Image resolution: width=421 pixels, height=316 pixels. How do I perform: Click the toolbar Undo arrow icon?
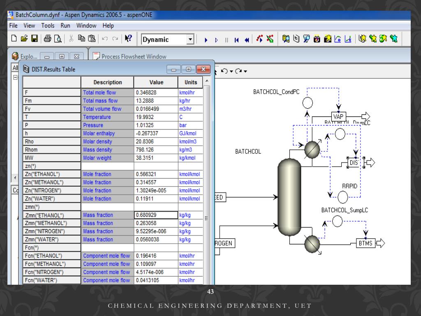click(x=105, y=39)
